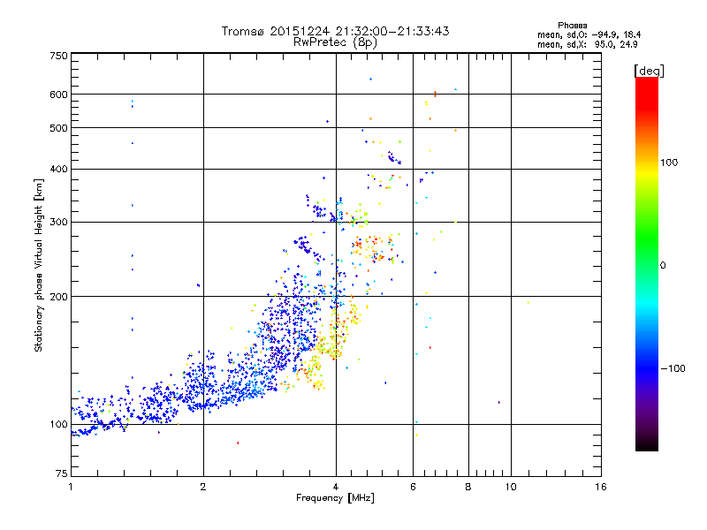Click the '16' frequency tick label
Image resolution: width=707 pixels, height=530 pixels.
601,487
